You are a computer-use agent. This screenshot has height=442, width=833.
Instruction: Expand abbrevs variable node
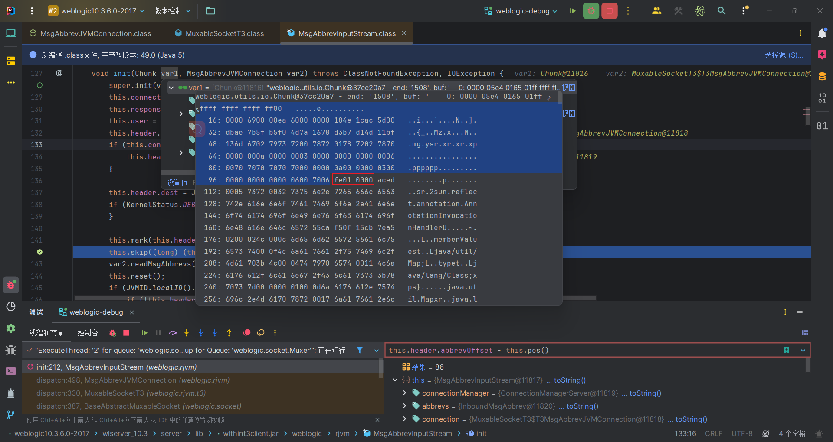tap(404, 406)
